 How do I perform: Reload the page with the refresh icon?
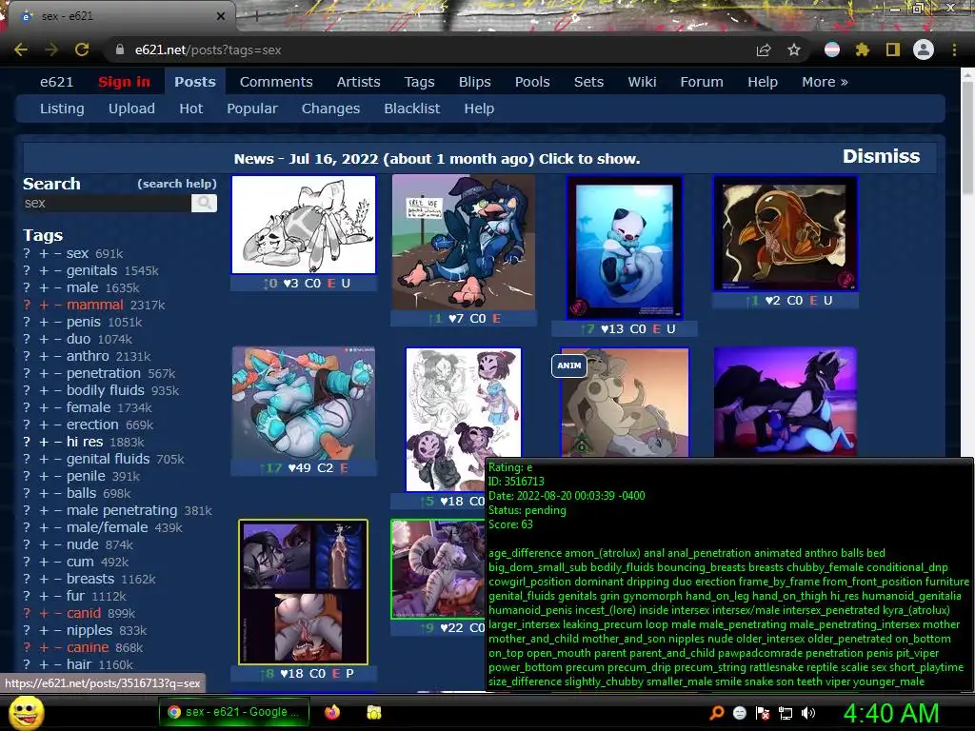(x=82, y=49)
